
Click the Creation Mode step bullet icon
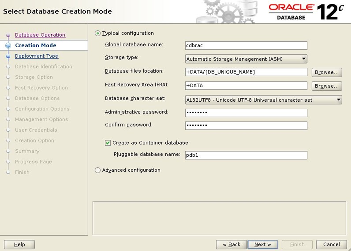[8, 45]
